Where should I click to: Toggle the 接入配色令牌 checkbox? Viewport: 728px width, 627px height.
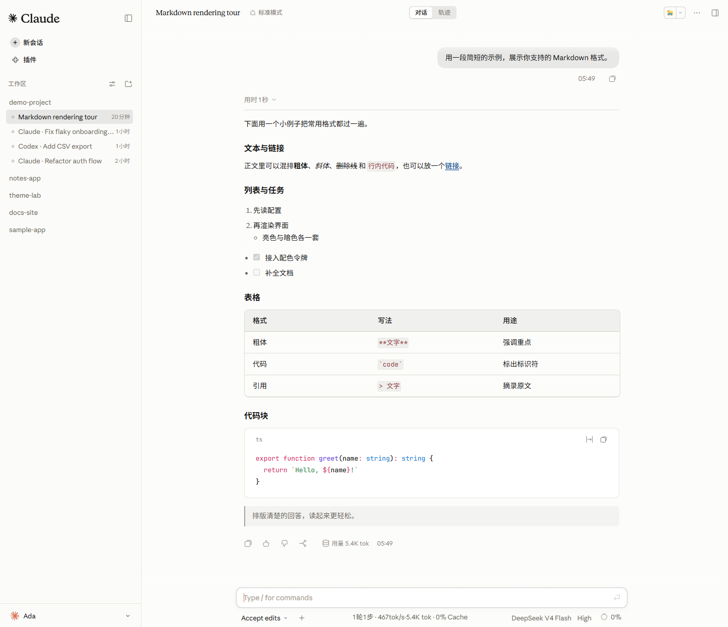(257, 257)
